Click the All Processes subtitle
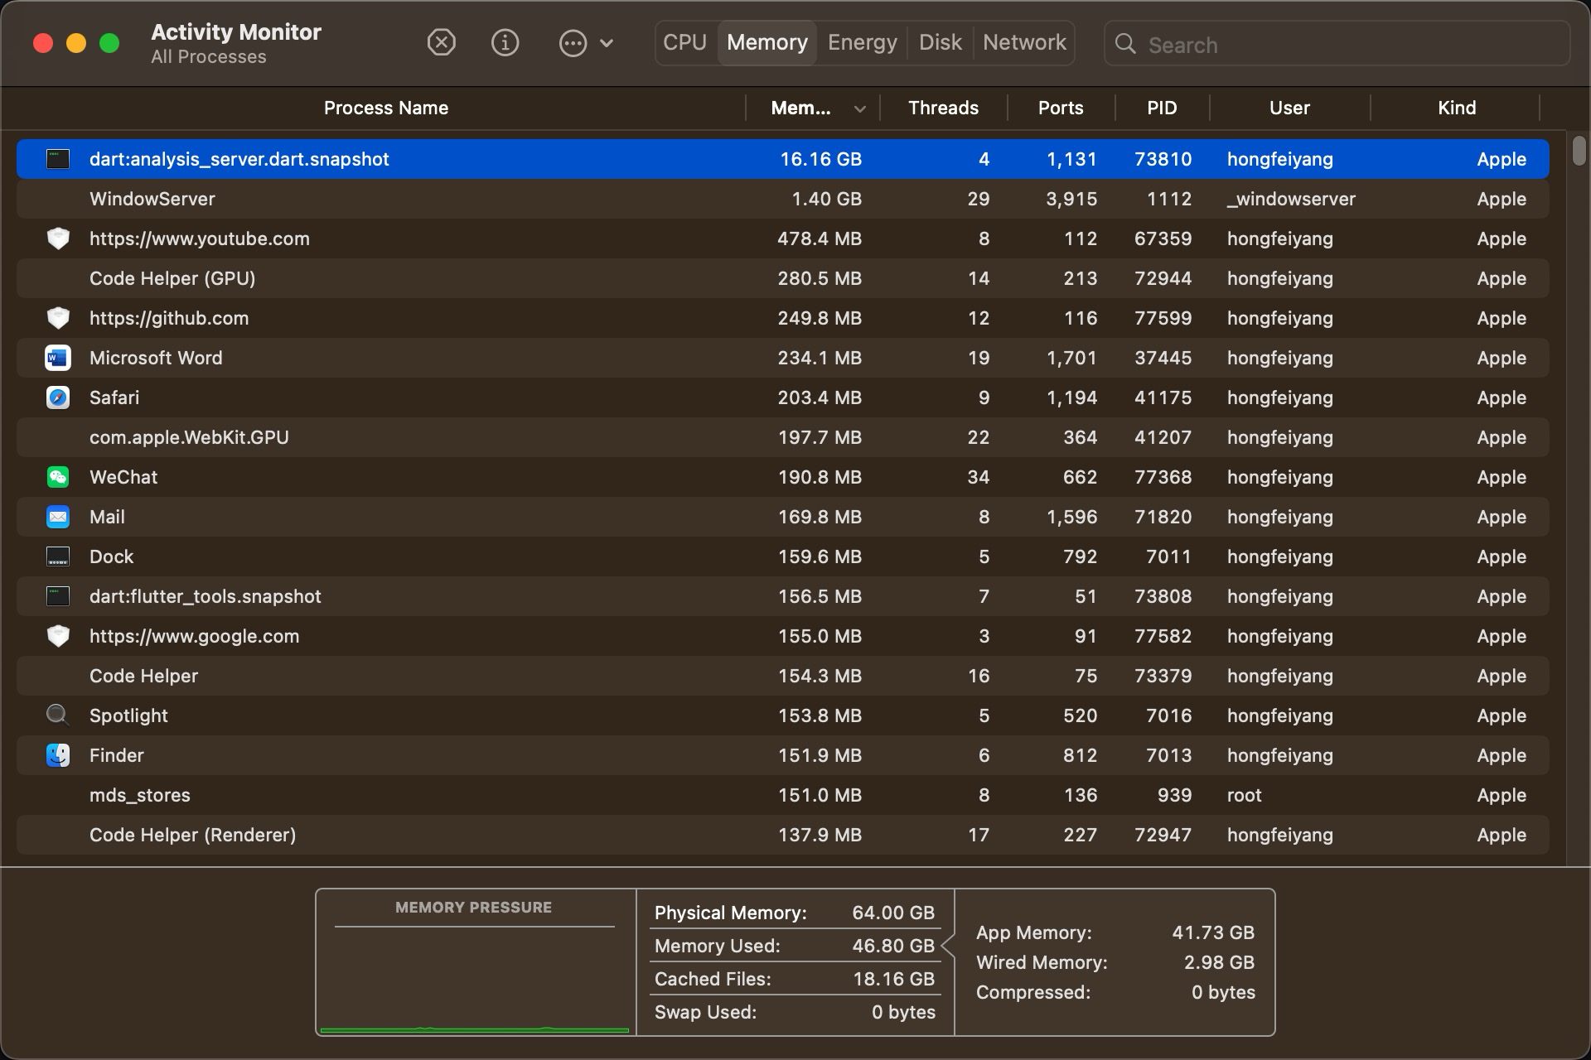The height and width of the screenshot is (1060, 1591). [209, 57]
